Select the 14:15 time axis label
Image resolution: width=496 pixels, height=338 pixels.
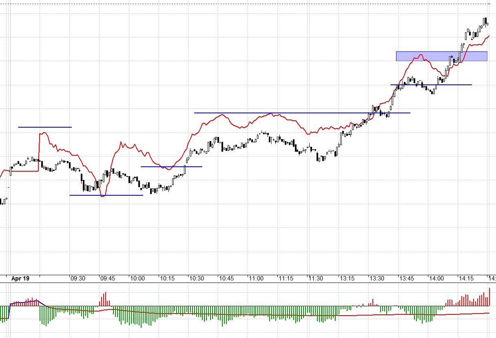tap(466, 278)
